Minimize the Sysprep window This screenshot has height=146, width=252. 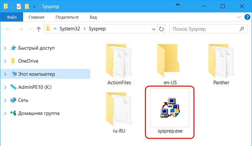point(204,6)
